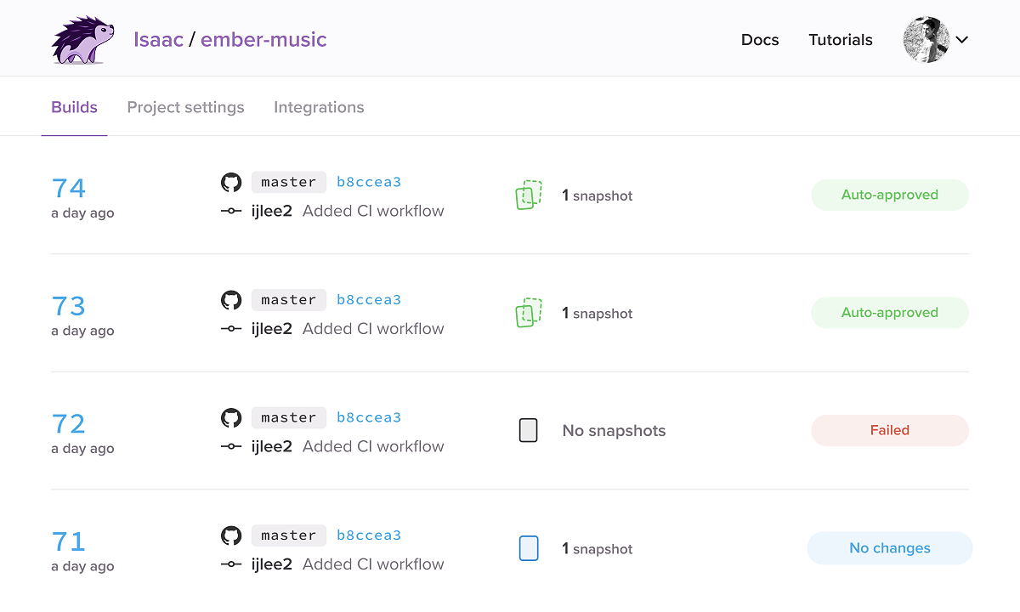The image size is (1020, 612).
Task: Click the commit icon beside ijlee2 in build 73
Action: (231, 329)
